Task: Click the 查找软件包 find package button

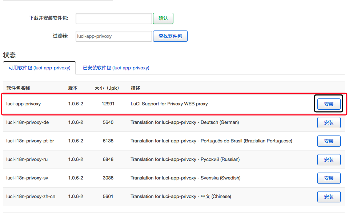Action: [170, 36]
